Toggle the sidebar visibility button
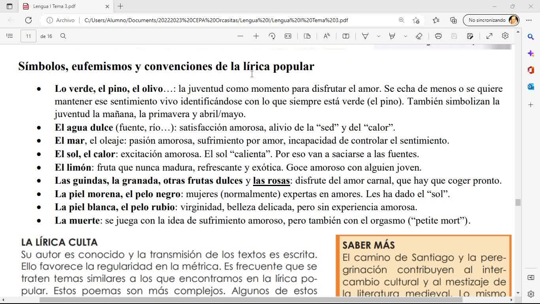This screenshot has width=540, height=304. click(x=531, y=278)
